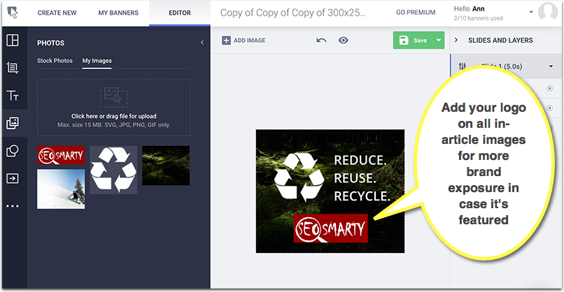Screen dimensions: 564x292
Task: Toggle visibility of the first layer
Action: [550, 88]
